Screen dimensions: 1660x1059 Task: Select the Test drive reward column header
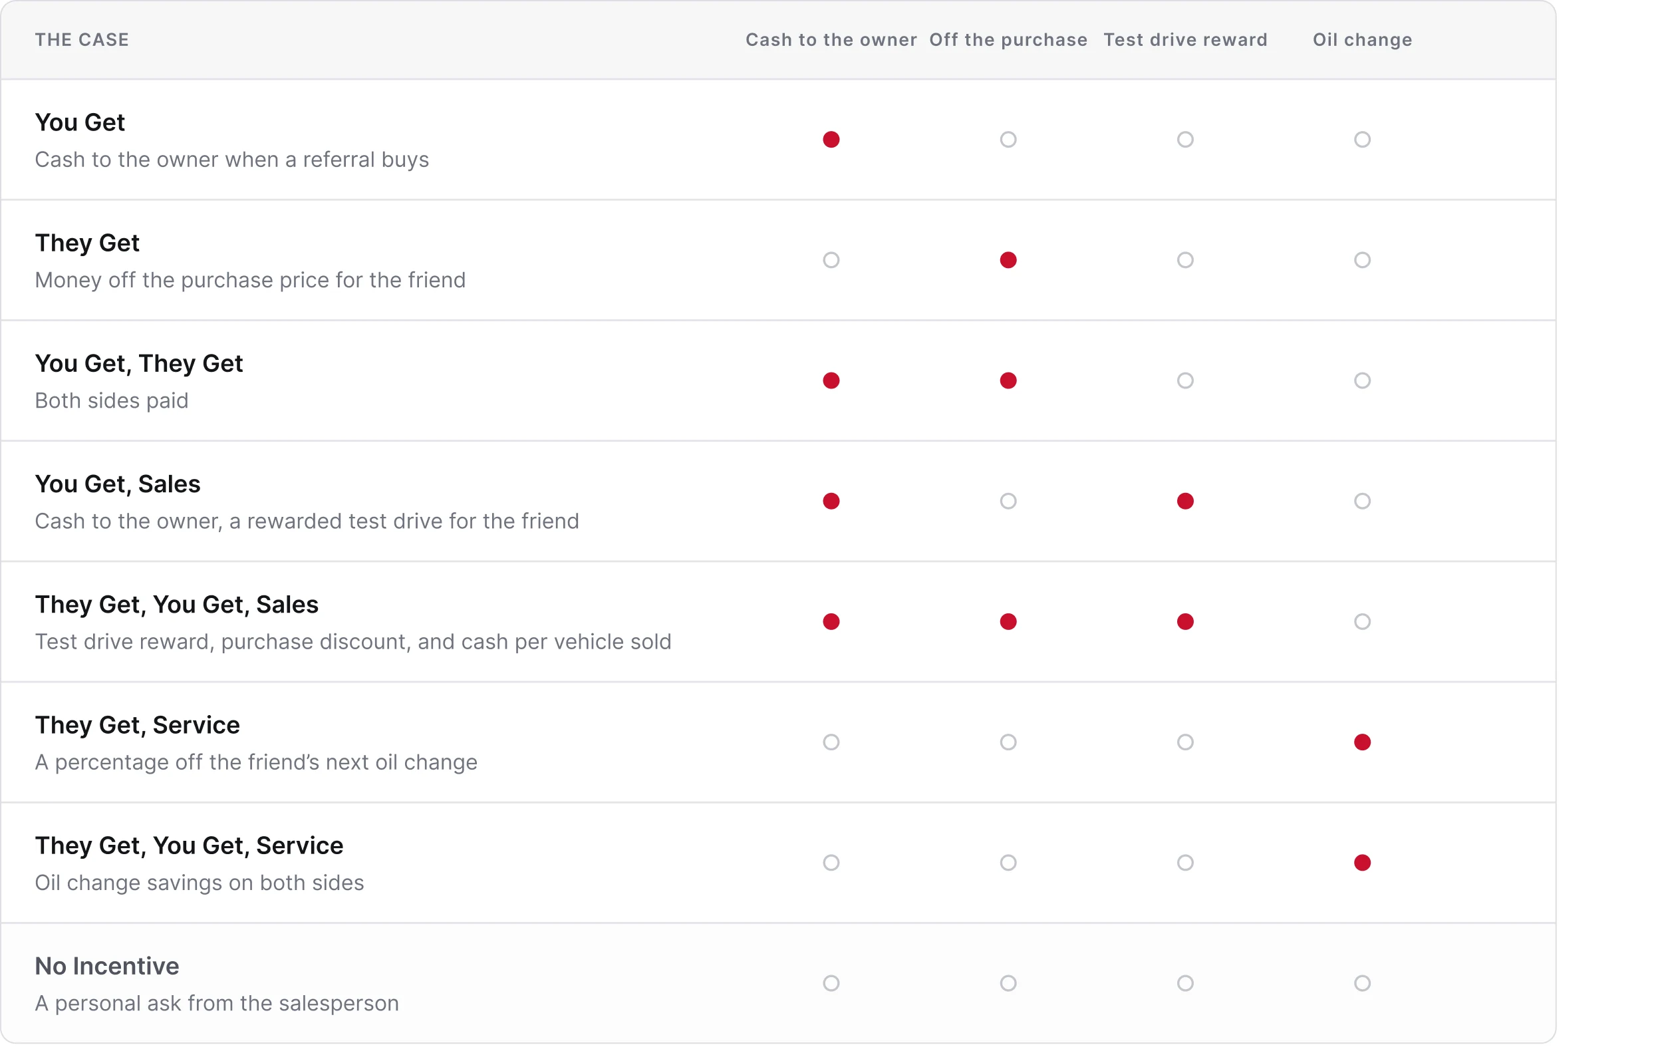(1186, 40)
